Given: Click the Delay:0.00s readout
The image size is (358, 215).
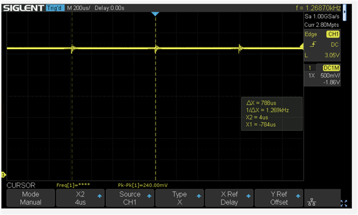Looking at the screenshot, I should click(x=110, y=8).
